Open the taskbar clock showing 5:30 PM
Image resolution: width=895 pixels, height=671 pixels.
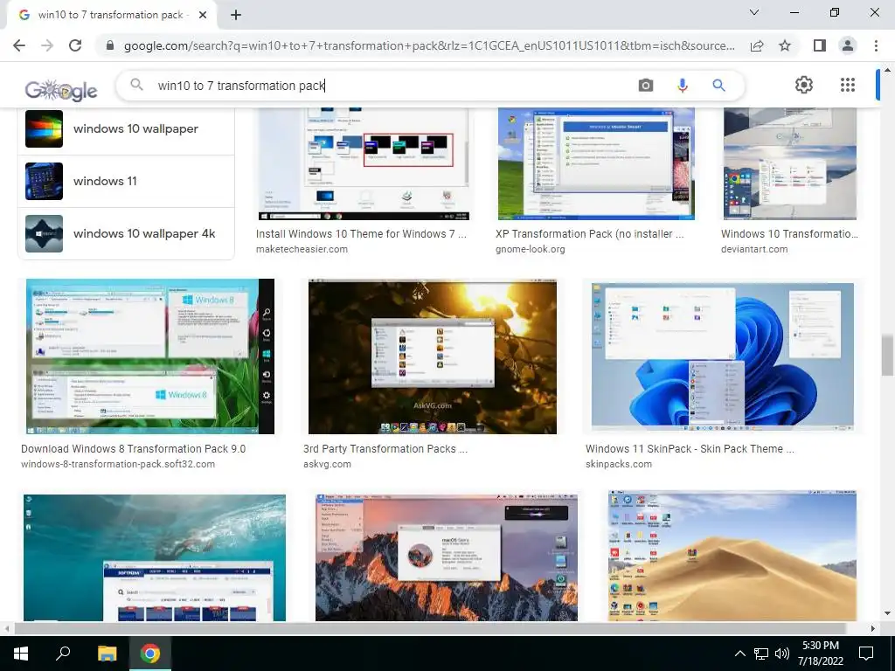820,654
